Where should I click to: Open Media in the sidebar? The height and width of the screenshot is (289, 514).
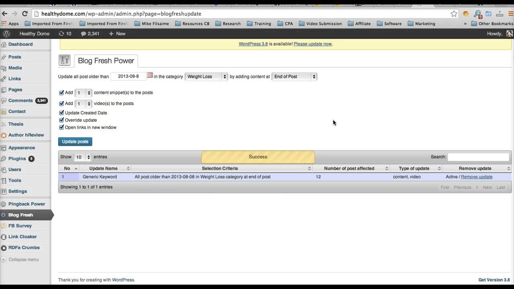[x=15, y=68]
